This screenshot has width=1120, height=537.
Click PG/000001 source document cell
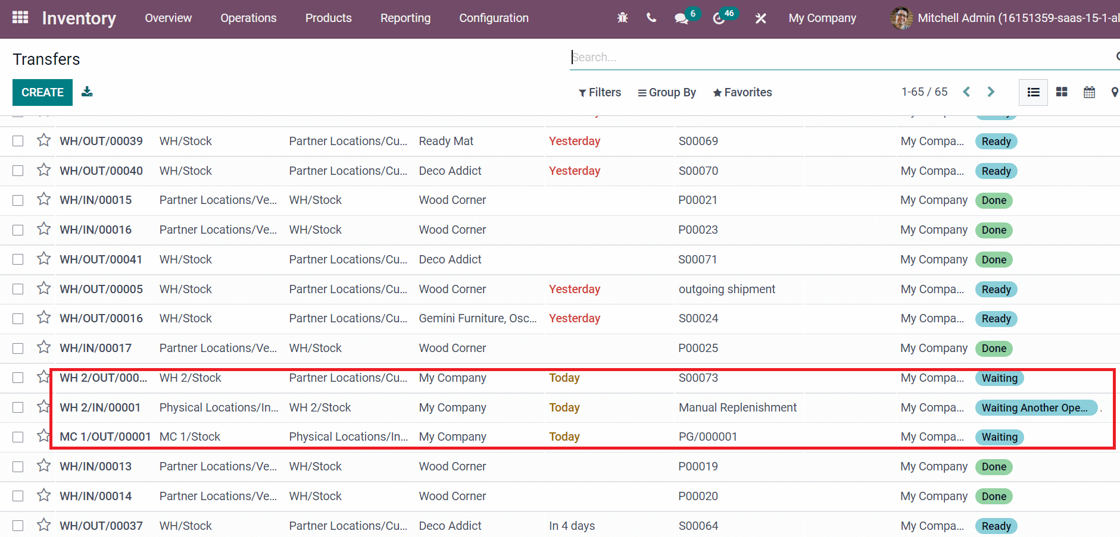click(x=708, y=436)
